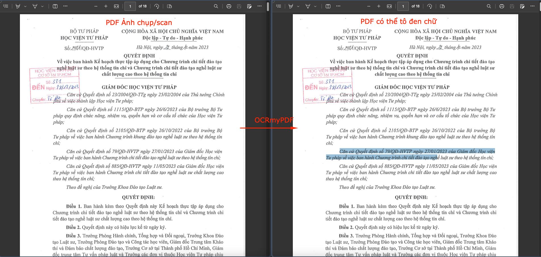Expand Draw pen options in left PDF window
The image size is (541, 257).
(42, 6)
